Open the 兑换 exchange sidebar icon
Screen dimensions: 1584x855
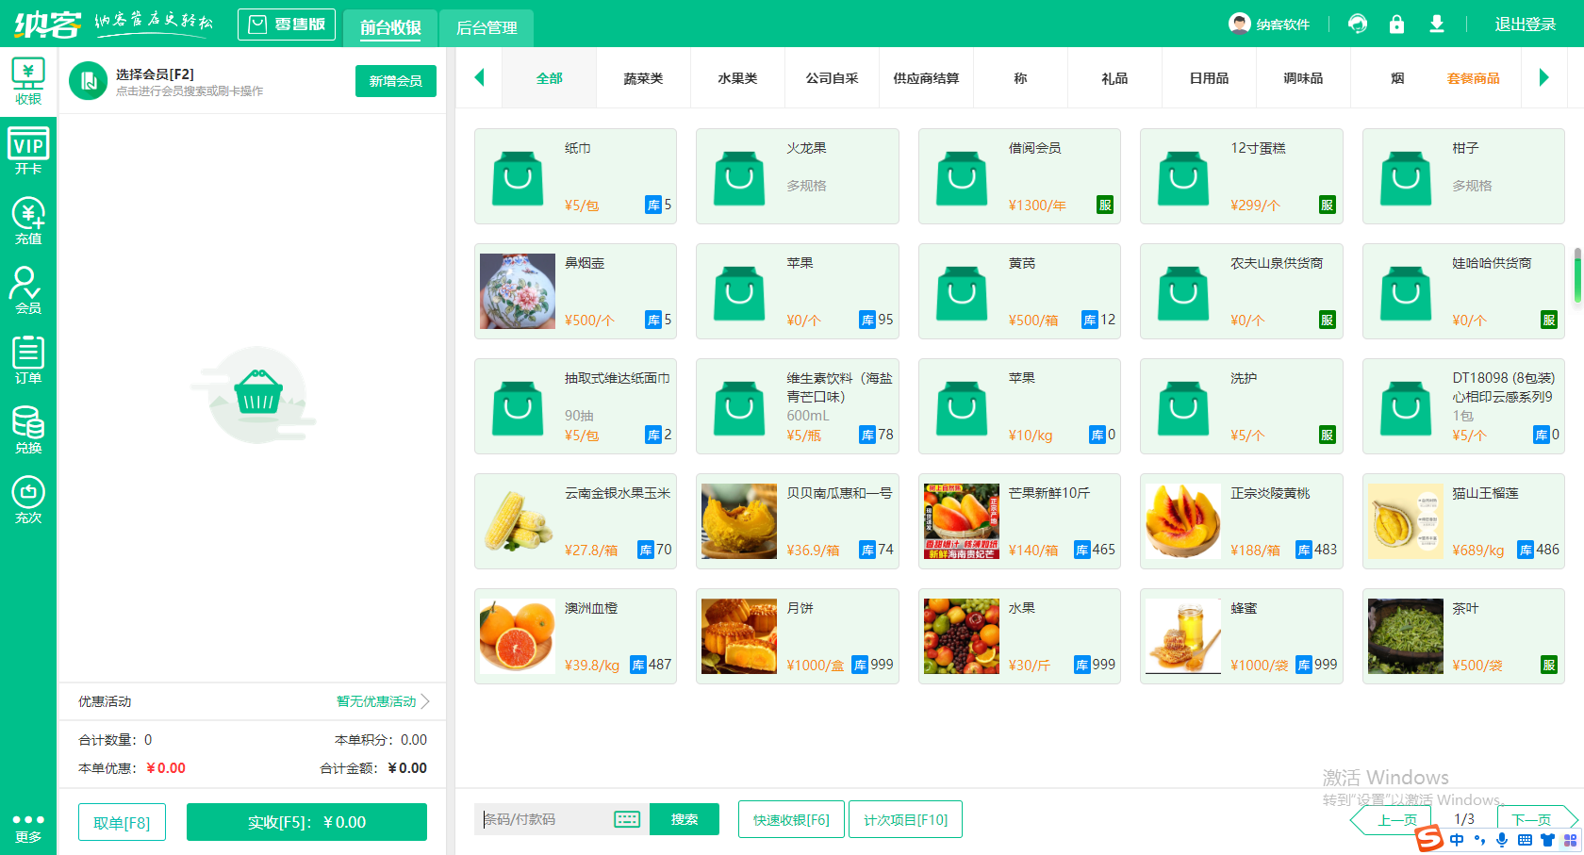[x=28, y=430]
